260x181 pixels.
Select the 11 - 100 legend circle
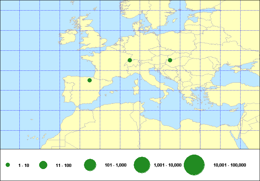[x=43, y=165]
